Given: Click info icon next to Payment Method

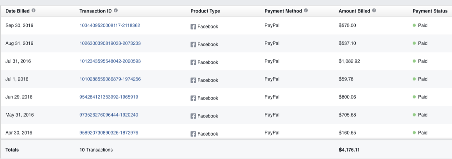Looking at the screenshot, I should [306, 10].
